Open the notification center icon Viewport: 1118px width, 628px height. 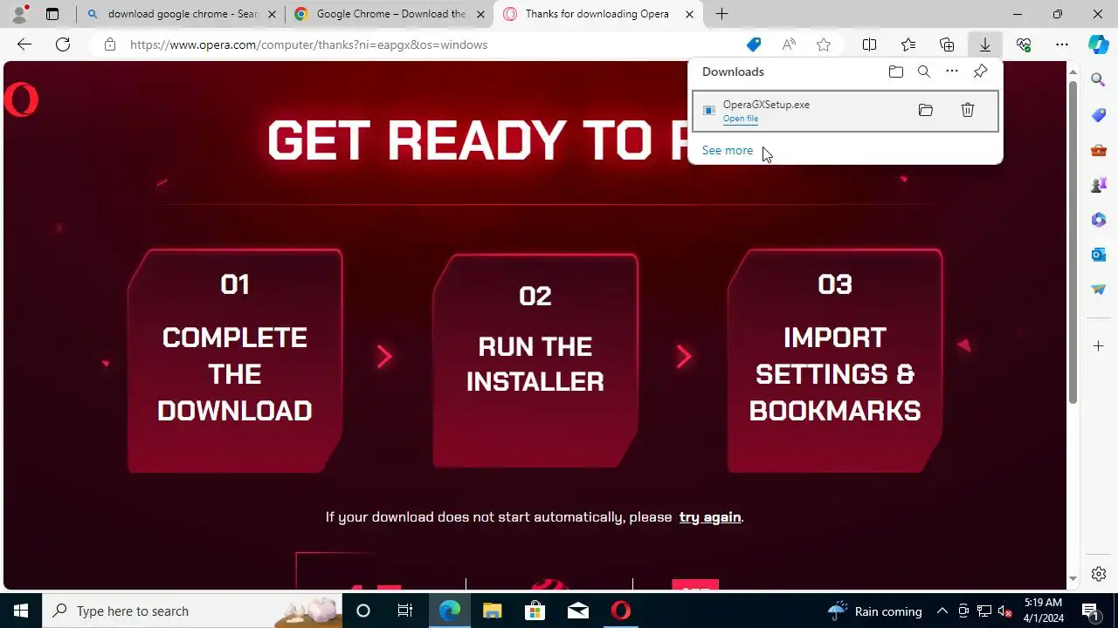point(1090,611)
